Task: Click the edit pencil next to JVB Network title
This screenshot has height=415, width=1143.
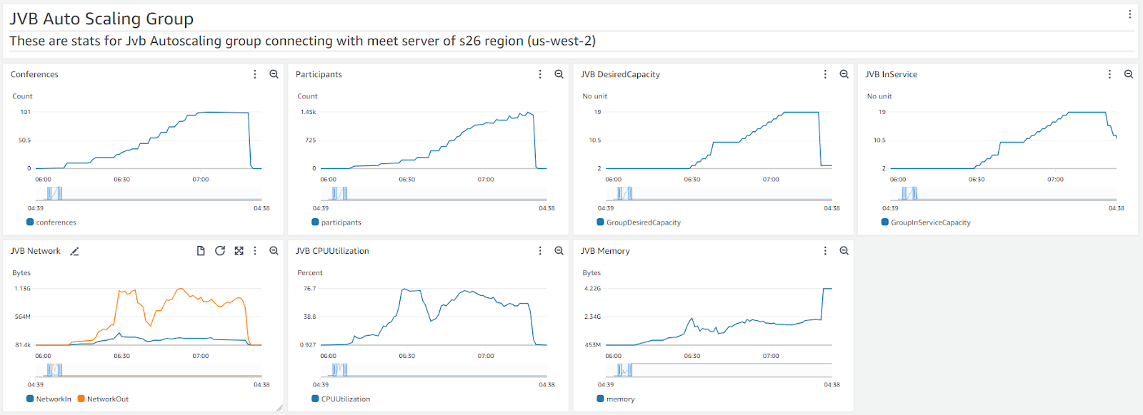Action: (74, 251)
